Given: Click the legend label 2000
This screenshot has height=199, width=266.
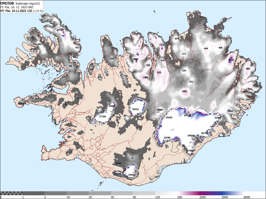Looking at the screenshot, I should [202, 197].
